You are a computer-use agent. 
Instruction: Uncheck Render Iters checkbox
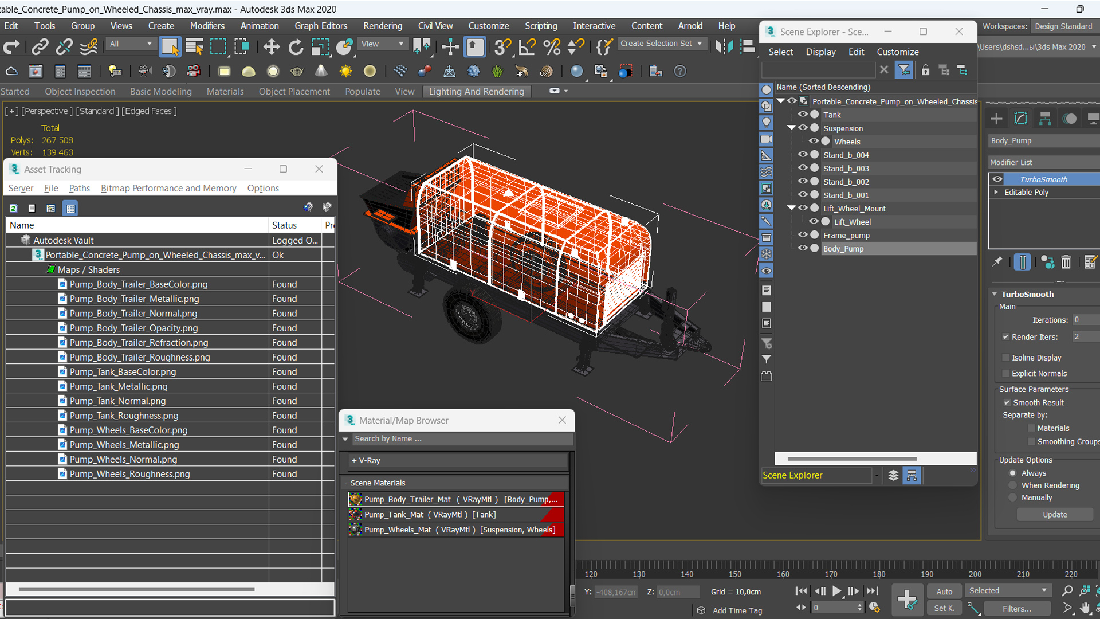tap(1005, 337)
